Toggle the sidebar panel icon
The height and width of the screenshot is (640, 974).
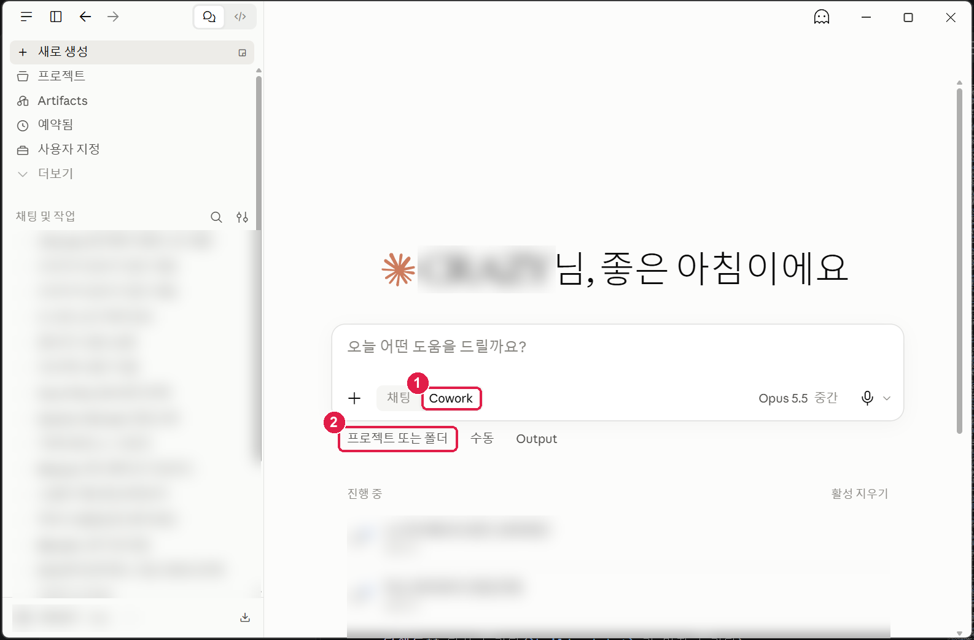[x=56, y=17]
